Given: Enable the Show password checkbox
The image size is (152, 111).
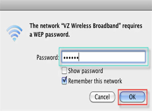Looking at the screenshot, I should point(64,70).
